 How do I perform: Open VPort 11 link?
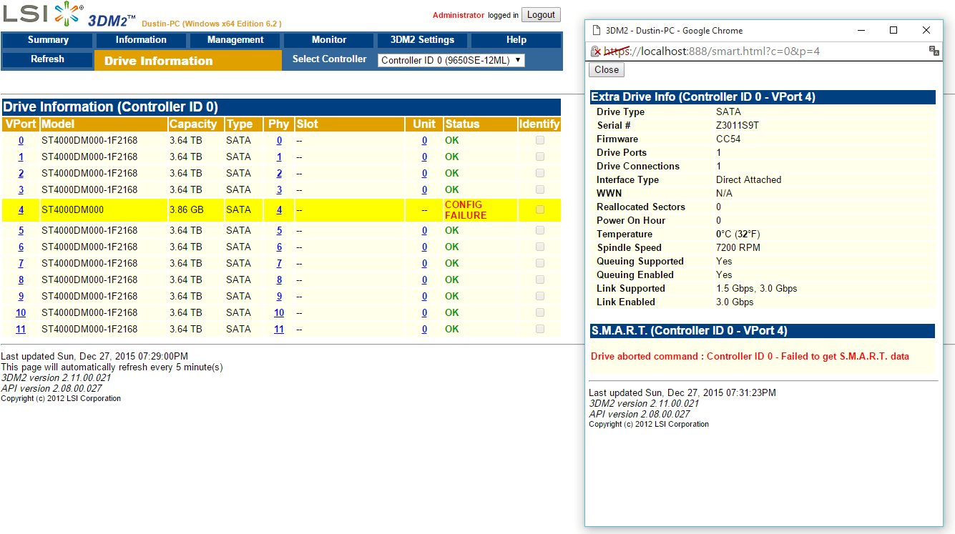(21, 329)
